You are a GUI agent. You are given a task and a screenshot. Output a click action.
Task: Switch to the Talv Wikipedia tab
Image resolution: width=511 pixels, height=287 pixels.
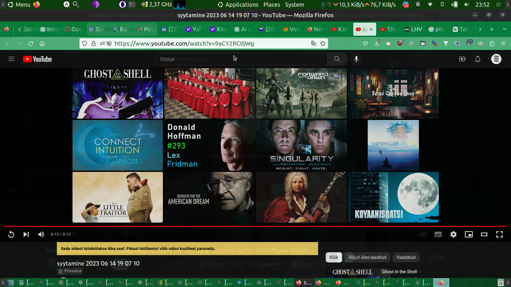[x=461, y=29]
